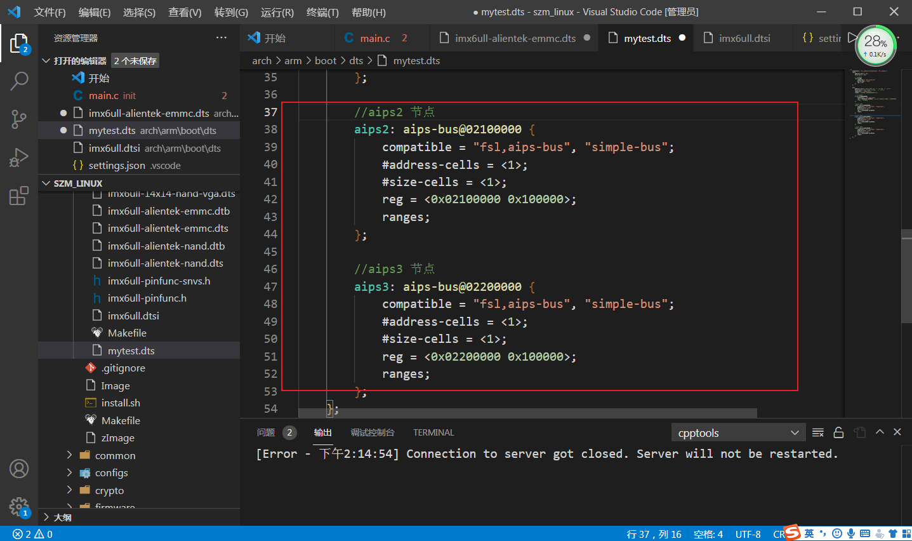
Task: Open the 编辑(E) menu
Action: tap(95, 12)
